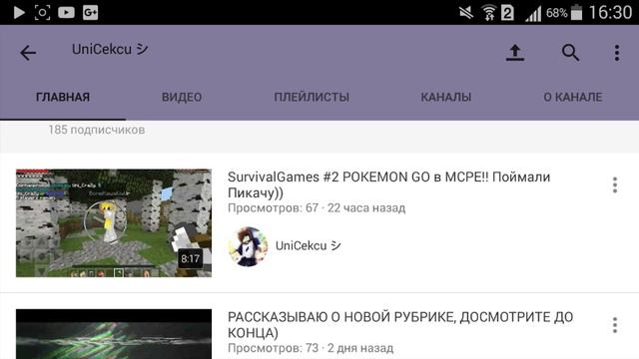Tap 'Просмотров: 67 · 22 часа назад' text
Image resolution: width=639 pixels, height=359 pixels.
[317, 208]
